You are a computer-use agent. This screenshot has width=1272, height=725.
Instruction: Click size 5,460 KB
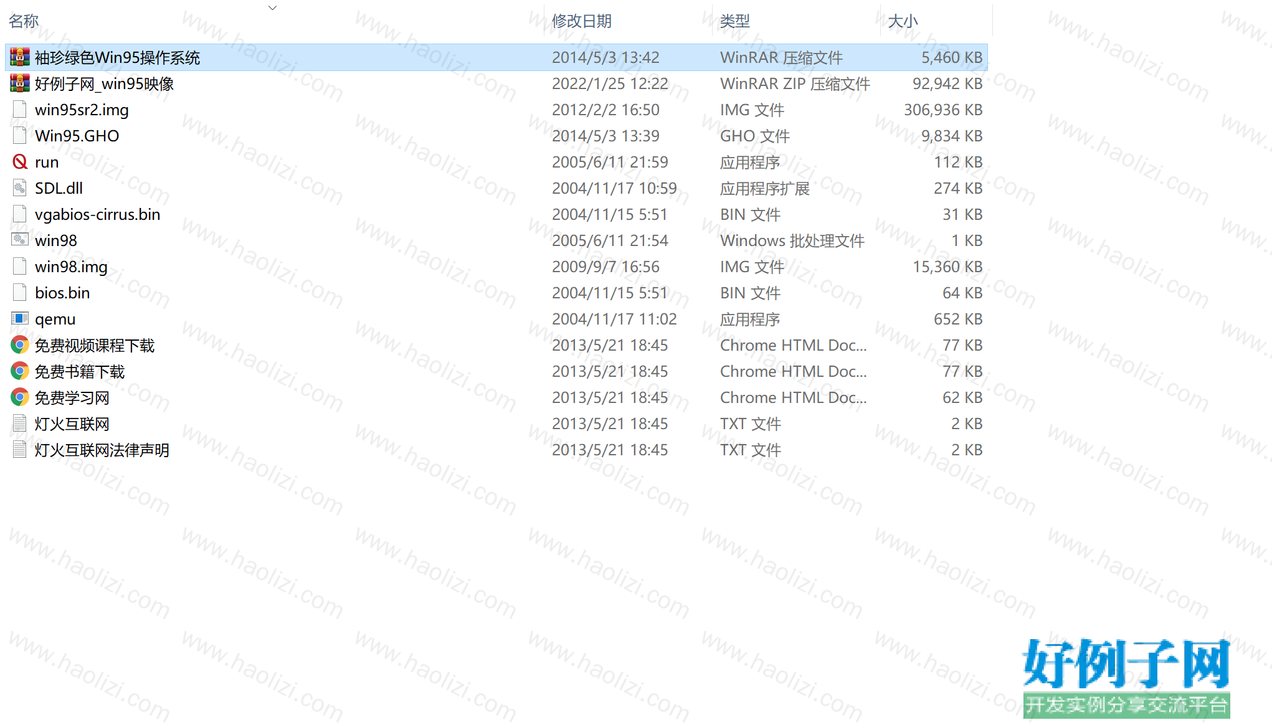(952, 58)
